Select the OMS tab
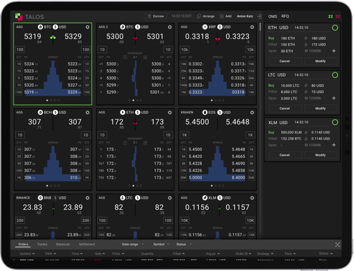Image resolution: width=354 pixels, height=271 pixels. click(272, 16)
